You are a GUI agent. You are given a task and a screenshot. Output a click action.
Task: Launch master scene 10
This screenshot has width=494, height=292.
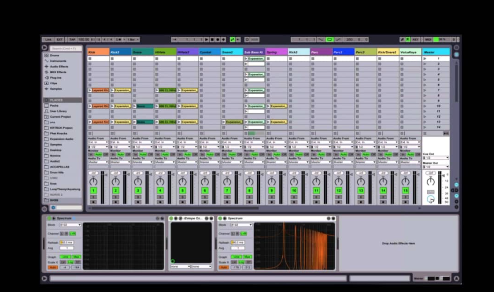pyautogui.click(x=425, y=106)
